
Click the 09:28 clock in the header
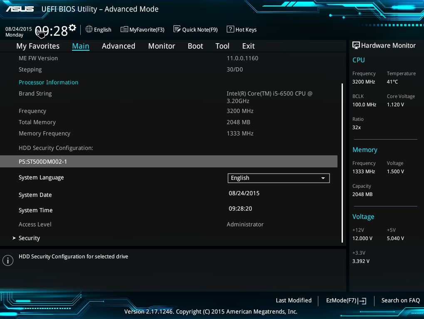point(51,31)
